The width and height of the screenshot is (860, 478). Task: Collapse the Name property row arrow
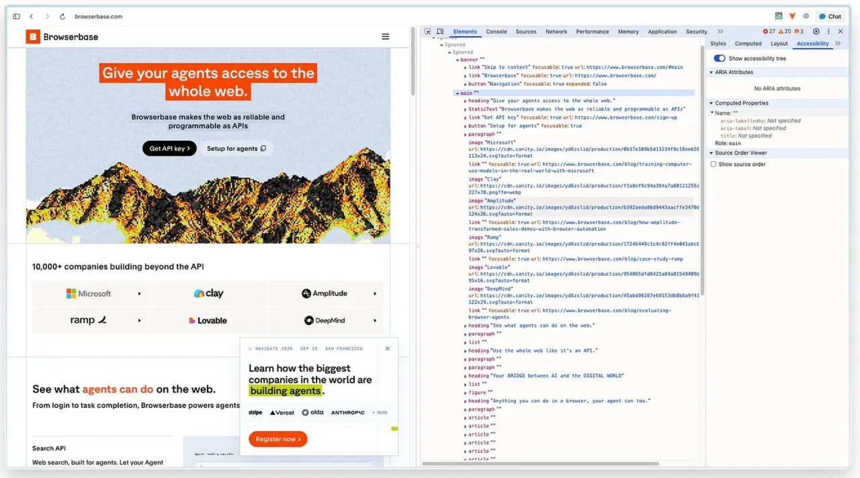[x=712, y=113]
